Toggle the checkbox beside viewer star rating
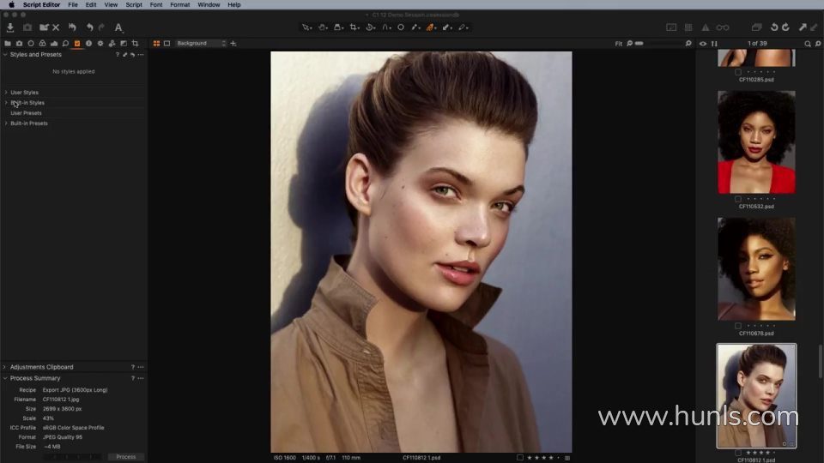 click(520, 458)
